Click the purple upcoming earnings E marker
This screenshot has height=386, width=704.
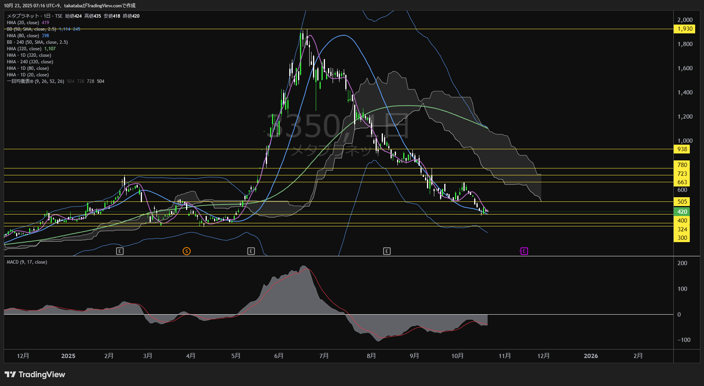[524, 251]
